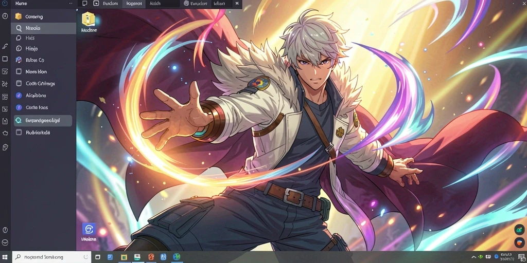527x263 pixels.
Task: Select the curved line icon in left rail
Action: click(x=5, y=46)
